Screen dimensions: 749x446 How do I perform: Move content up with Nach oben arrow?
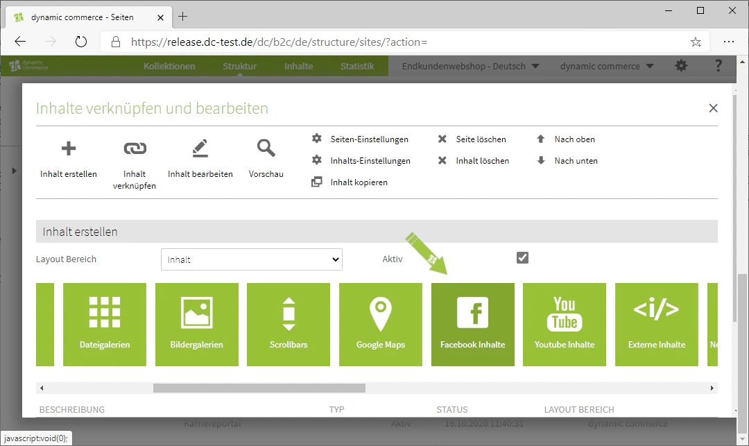click(541, 139)
